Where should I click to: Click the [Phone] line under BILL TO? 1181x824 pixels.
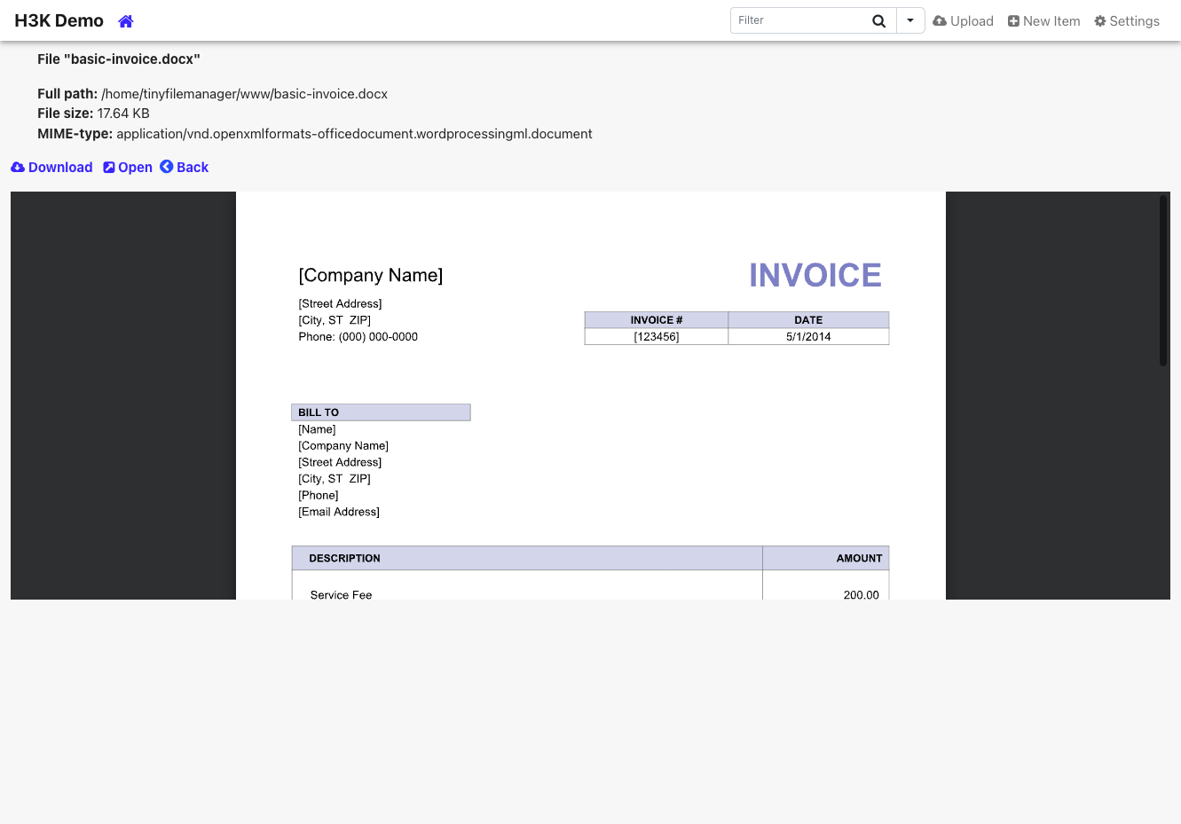pos(319,495)
